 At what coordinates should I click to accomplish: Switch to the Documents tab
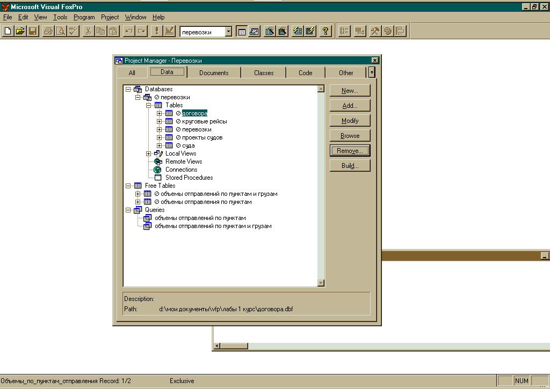pos(214,73)
